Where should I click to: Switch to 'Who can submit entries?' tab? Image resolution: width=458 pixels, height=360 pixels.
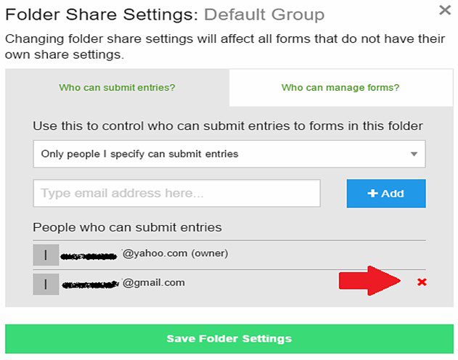(x=117, y=87)
